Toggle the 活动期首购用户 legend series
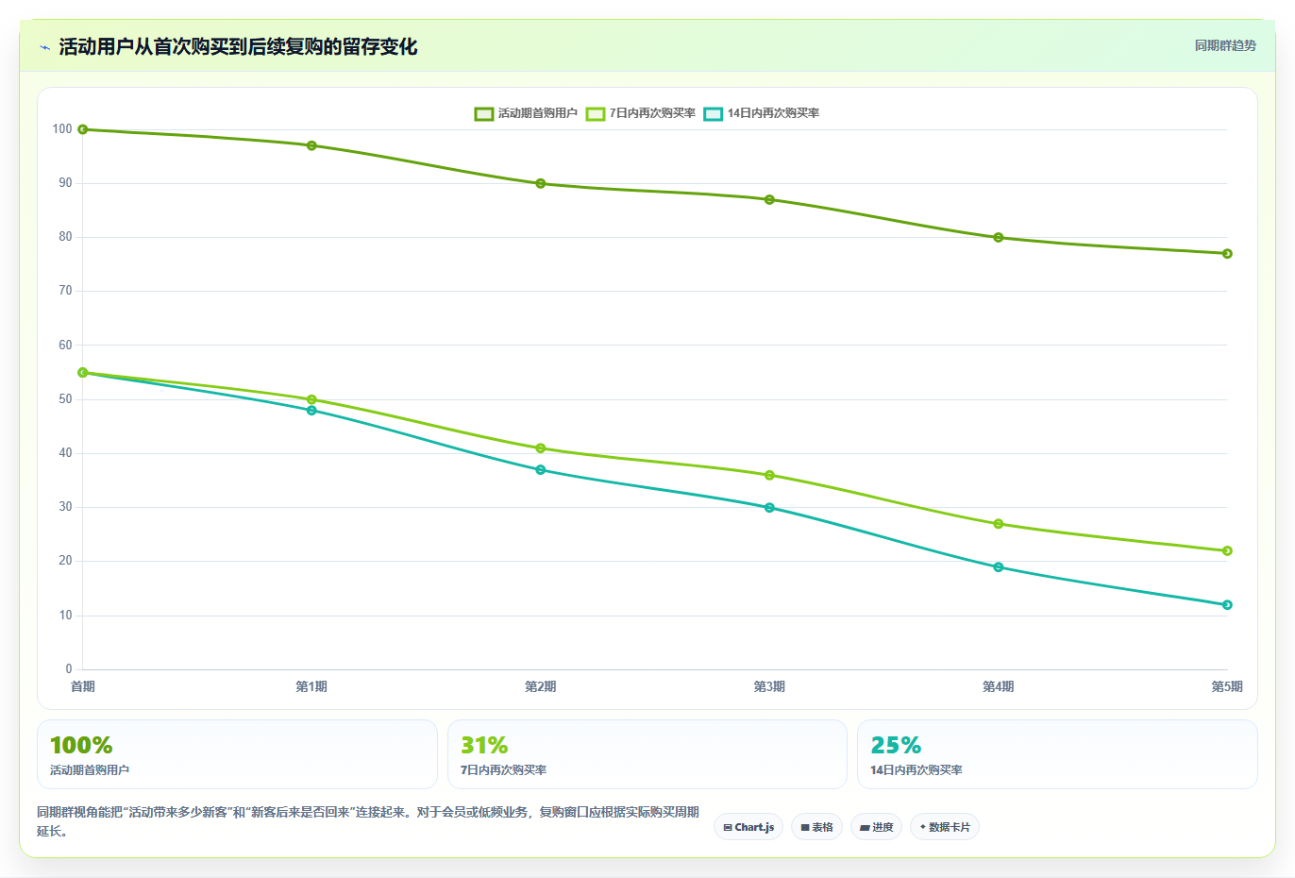 pyautogui.click(x=526, y=113)
